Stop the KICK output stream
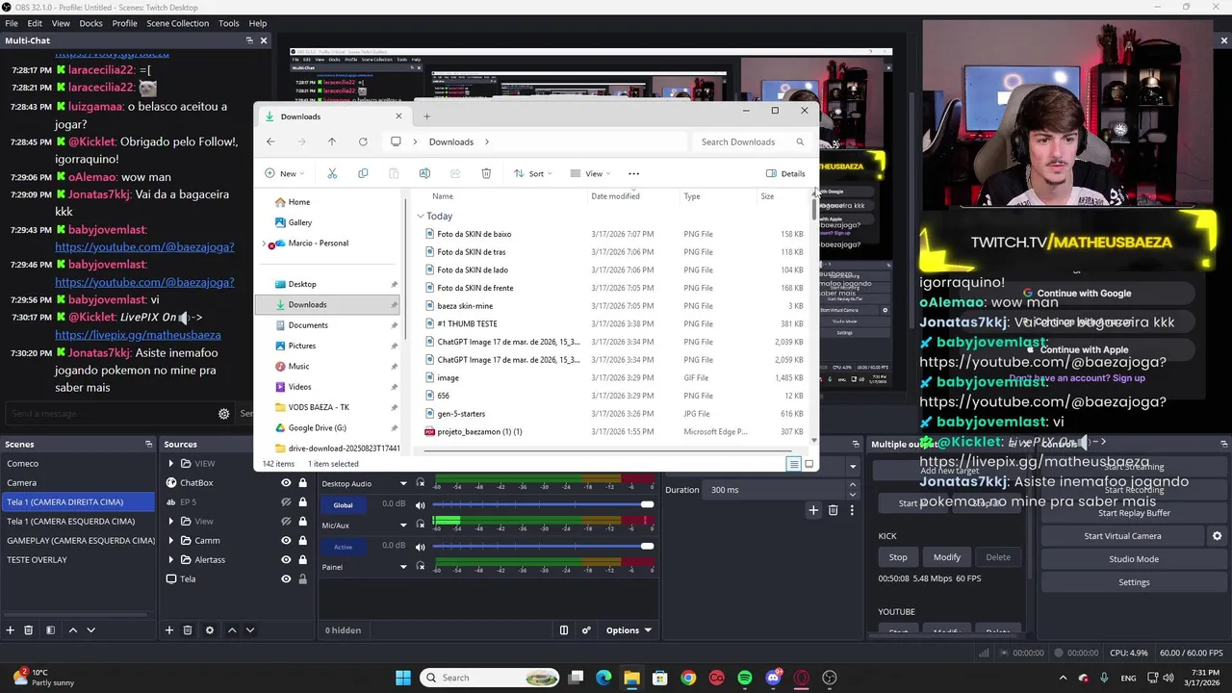 [898, 557]
